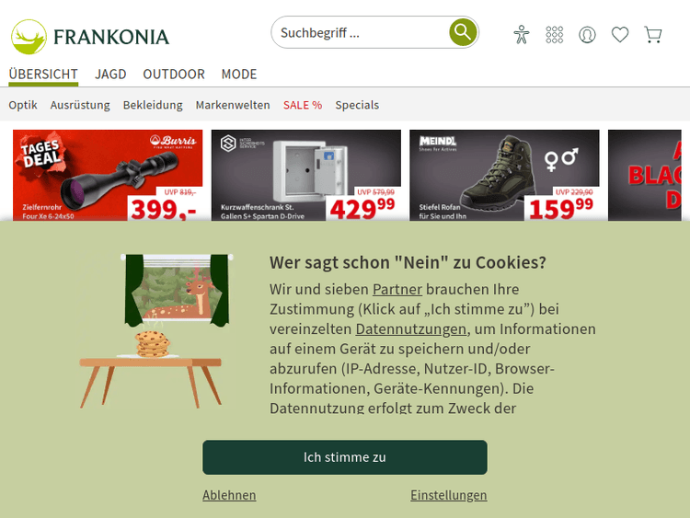
Task: Switch to the OUTDOOR tab
Action: pyautogui.click(x=174, y=74)
